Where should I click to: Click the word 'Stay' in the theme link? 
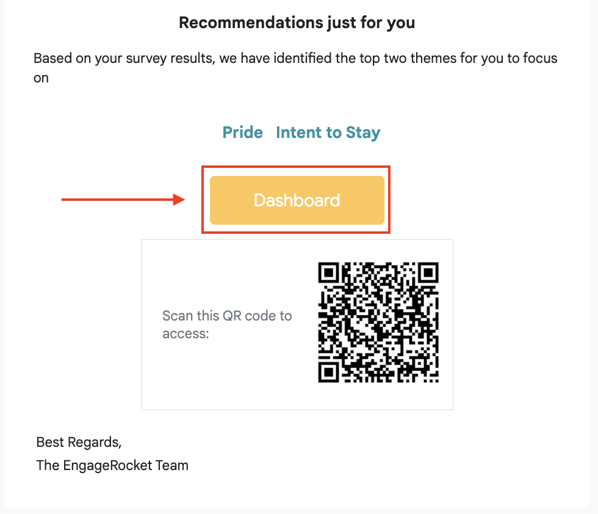tap(363, 133)
